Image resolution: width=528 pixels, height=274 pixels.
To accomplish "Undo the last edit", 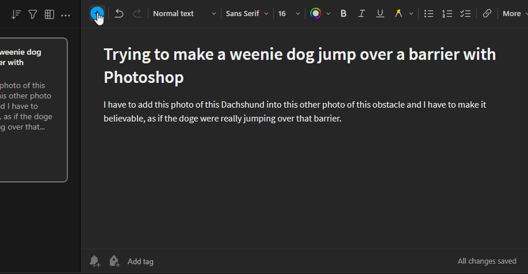I will coord(119,13).
